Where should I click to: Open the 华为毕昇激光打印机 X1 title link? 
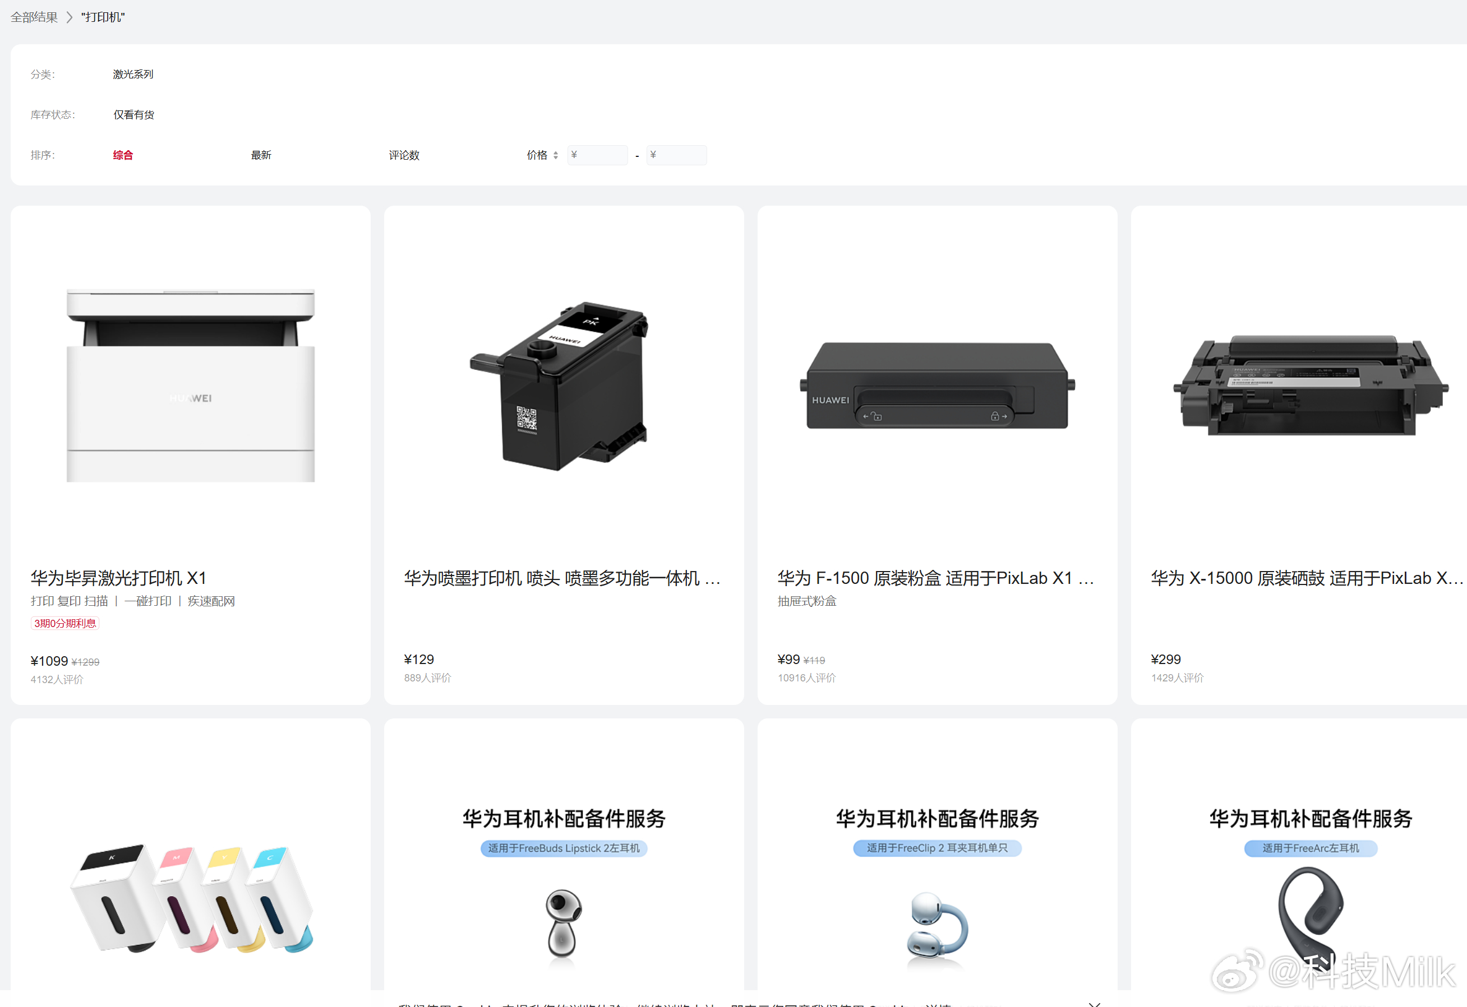[x=119, y=578]
